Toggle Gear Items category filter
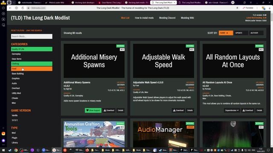 [32, 59]
